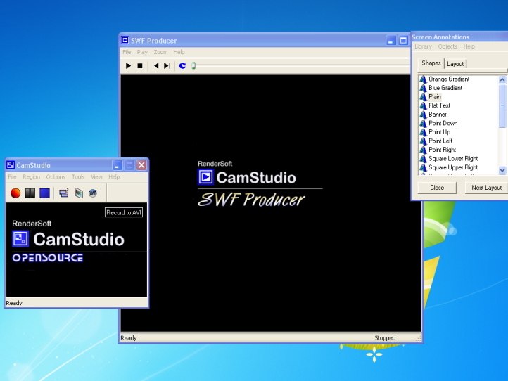Jump to first frame in SWF Producer
This screenshot has height=381, width=508.
tap(155, 65)
